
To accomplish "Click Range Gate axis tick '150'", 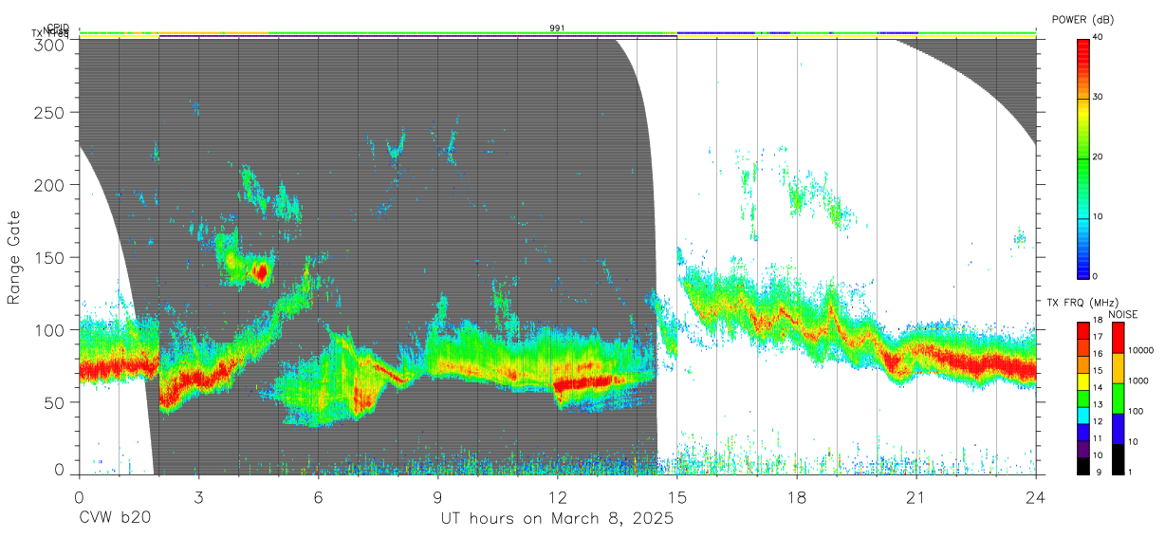I will click(x=50, y=257).
